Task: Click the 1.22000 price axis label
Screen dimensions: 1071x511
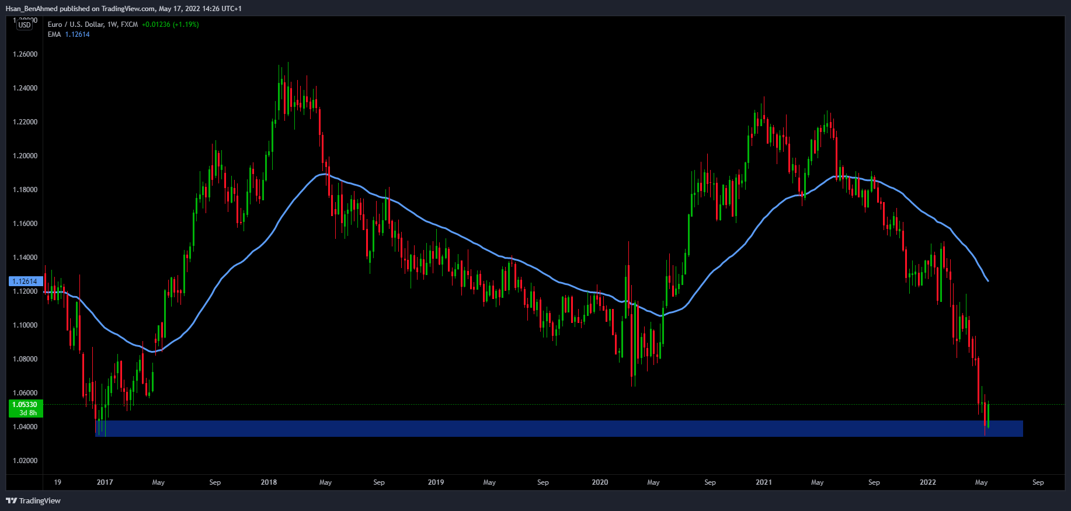Action: pyautogui.click(x=25, y=122)
